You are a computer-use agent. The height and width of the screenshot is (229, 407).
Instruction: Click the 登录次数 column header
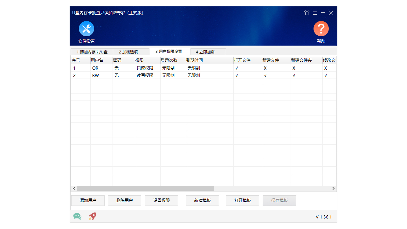coord(173,60)
